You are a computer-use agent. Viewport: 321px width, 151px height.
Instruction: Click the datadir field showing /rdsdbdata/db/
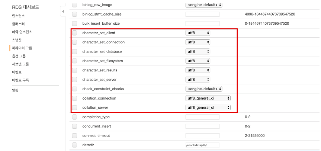[202, 145]
